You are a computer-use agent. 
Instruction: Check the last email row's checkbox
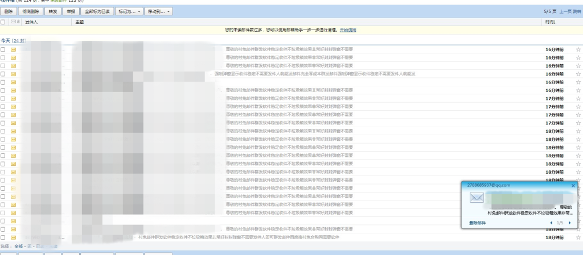(x=3, y=237)
